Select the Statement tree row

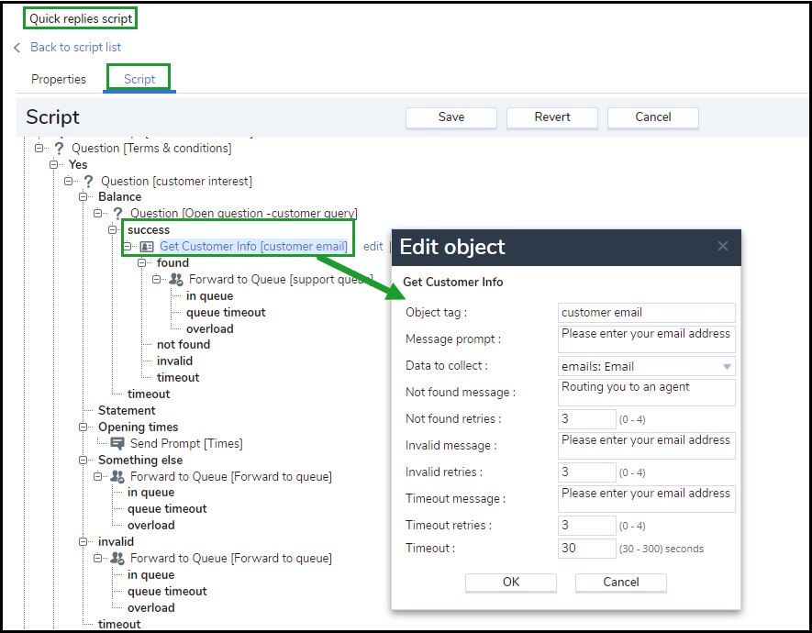coord(127,410)
